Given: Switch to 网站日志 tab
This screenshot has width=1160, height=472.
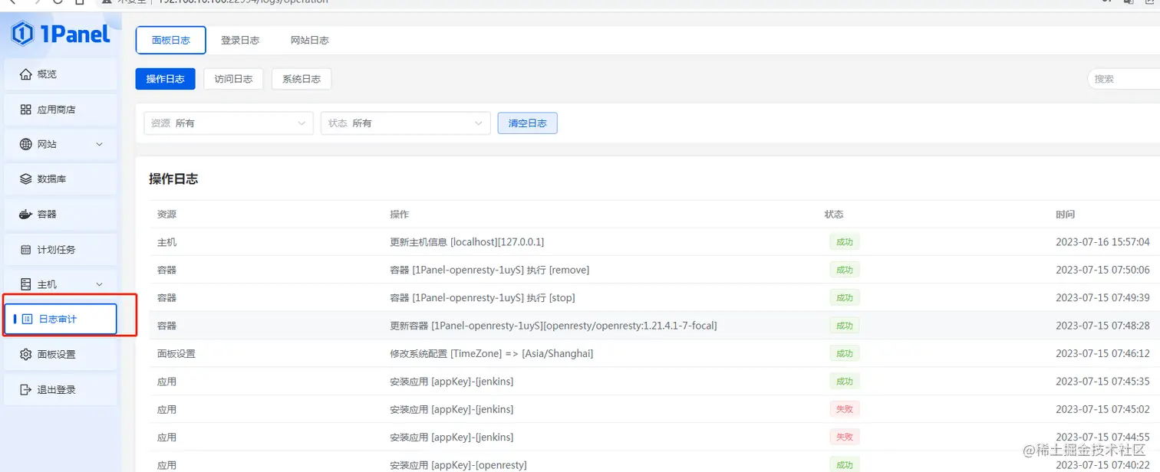Looking at the screenshot, I should tap(310, 40).
